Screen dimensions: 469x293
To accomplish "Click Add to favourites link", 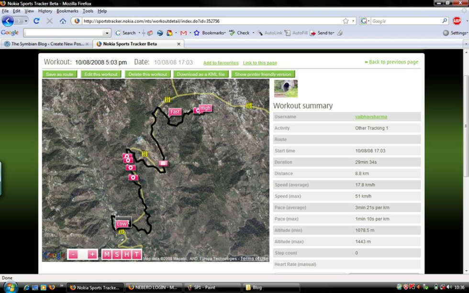I will pyautogui.click(x=221, y=63).
